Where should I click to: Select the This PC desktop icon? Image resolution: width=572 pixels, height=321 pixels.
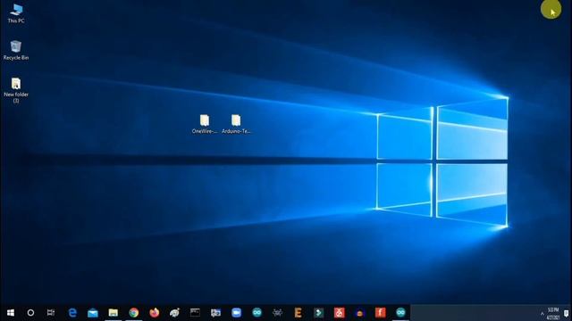16,14
